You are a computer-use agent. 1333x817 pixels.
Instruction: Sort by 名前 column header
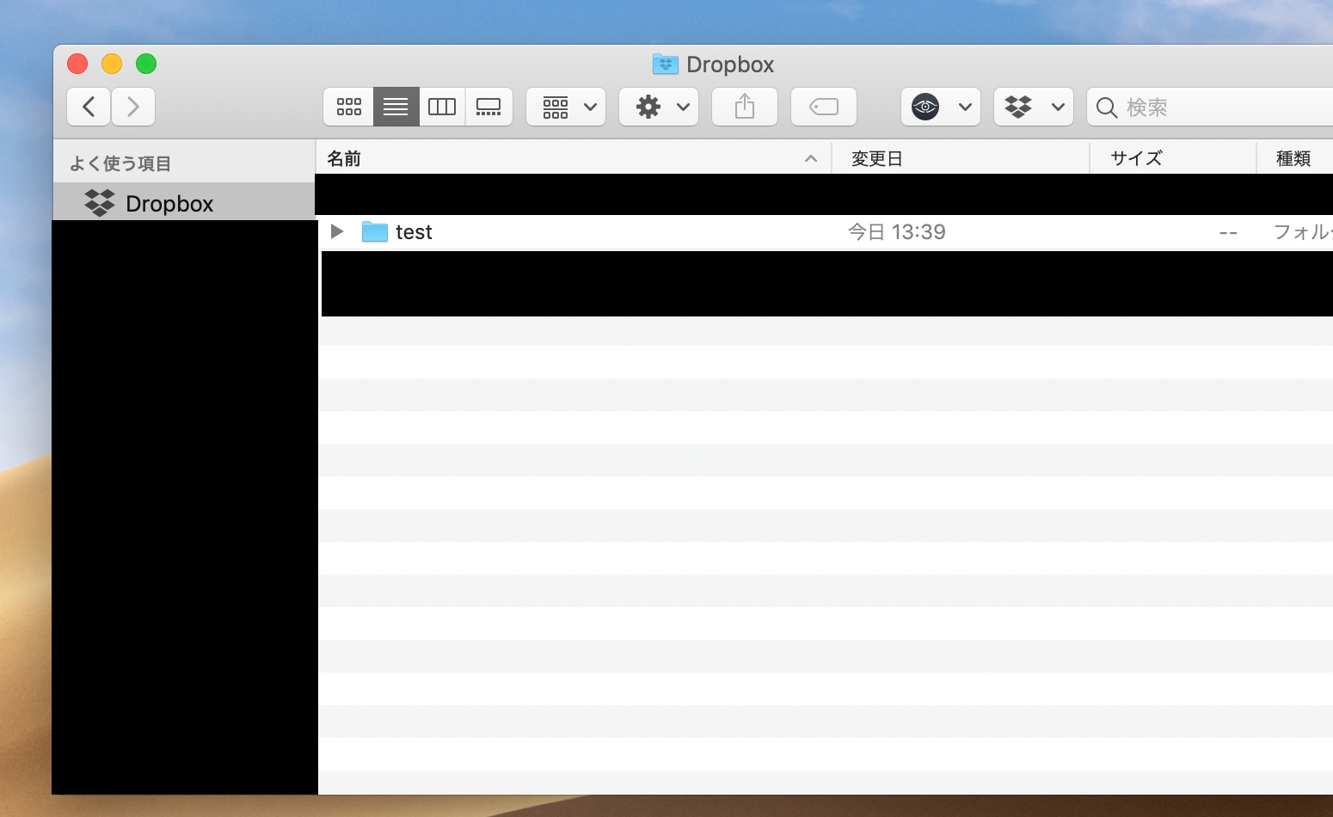pos(574,158)
